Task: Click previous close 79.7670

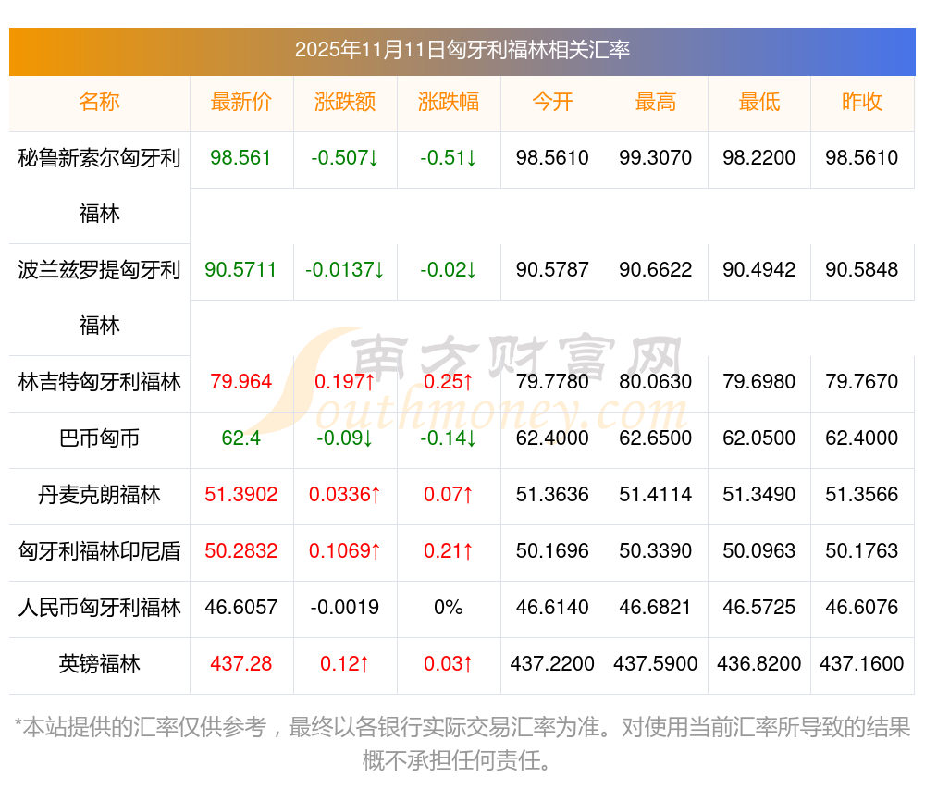Action: point(862,382)
